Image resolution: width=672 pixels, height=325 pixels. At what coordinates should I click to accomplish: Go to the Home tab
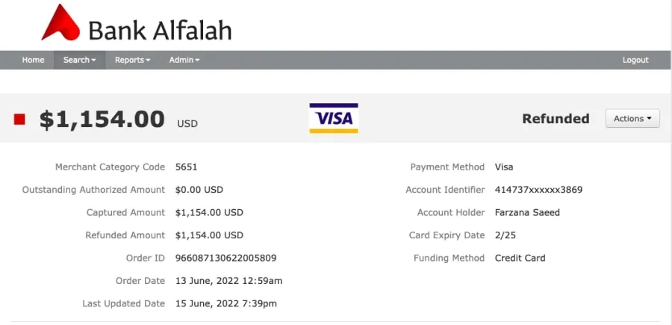[33, 60]
